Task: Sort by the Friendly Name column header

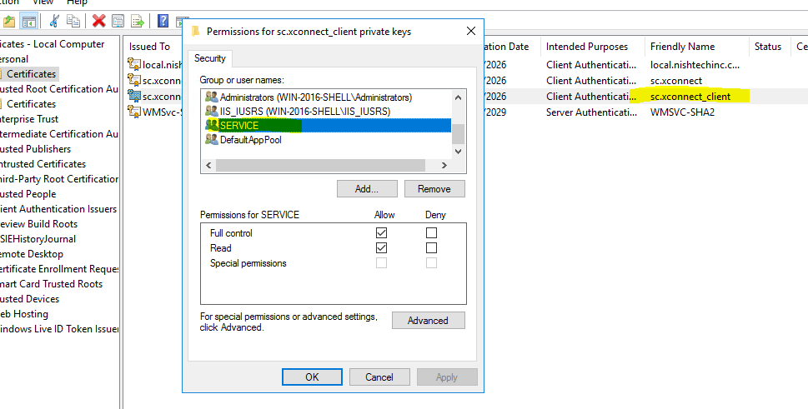Action: tap(682, 47)
